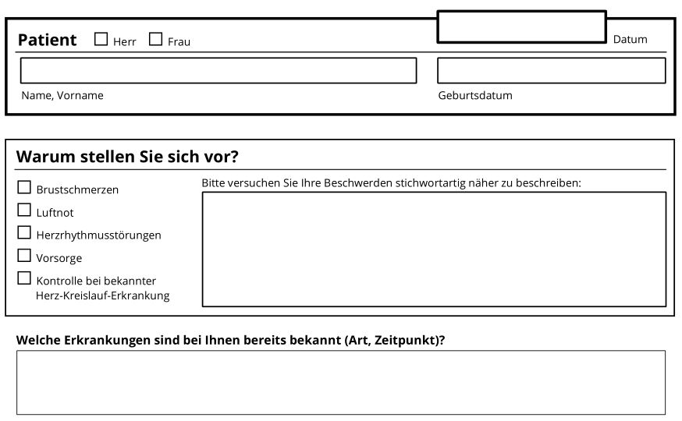
Task: Tick the Luftnot checkbox
Action: click(24, 210)
